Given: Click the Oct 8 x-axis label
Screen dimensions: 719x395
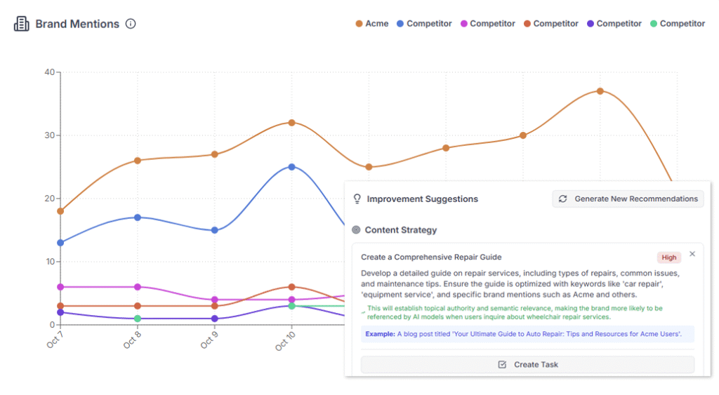Looking at the screenshot, I should pos(132,342).
